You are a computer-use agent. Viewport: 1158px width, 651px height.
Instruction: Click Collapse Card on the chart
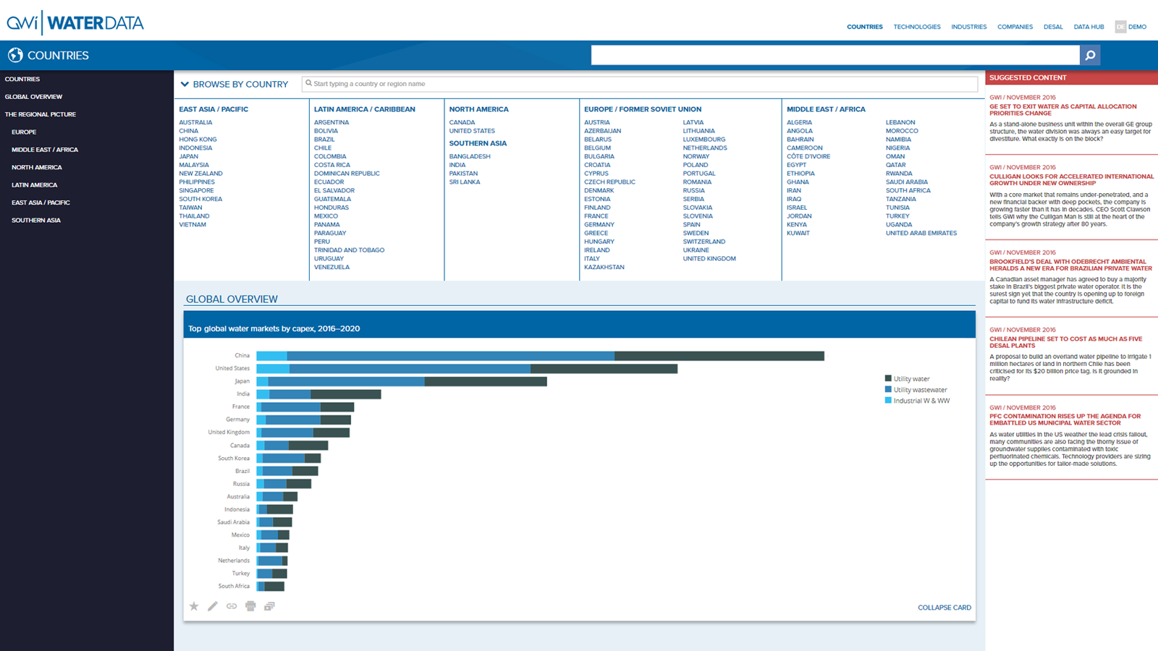pos(944,608)
